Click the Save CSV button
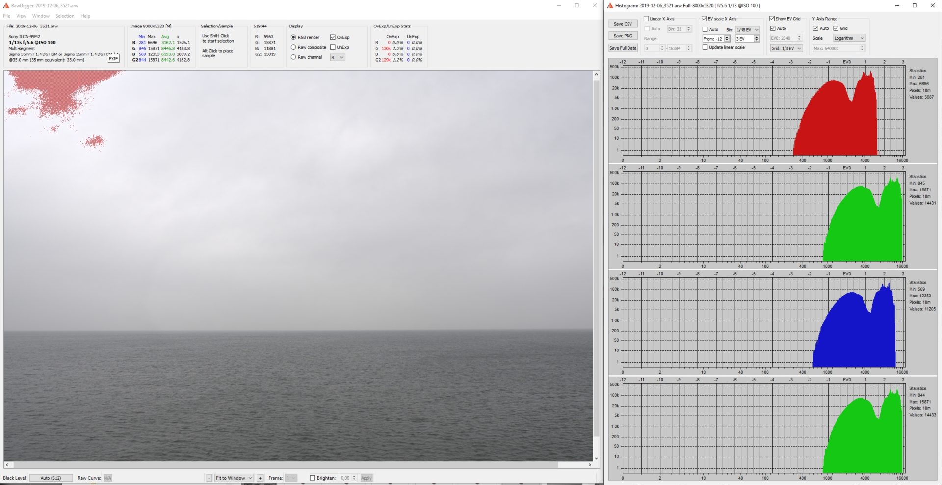The width and height of the screenshot is (942, 485). [623, 24]
